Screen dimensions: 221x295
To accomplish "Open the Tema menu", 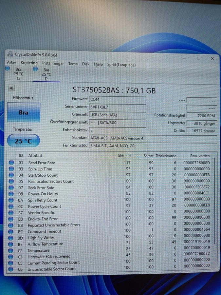I will tap(73, 64).
